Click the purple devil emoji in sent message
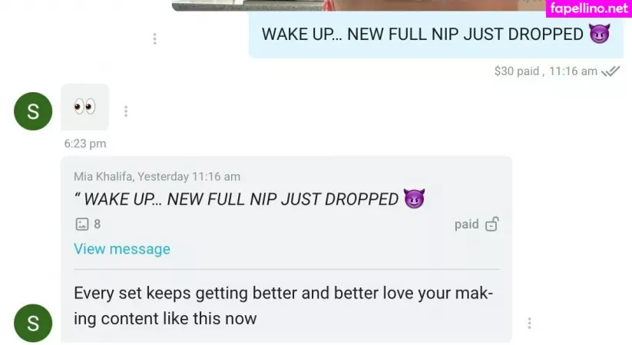 point(599,34)
